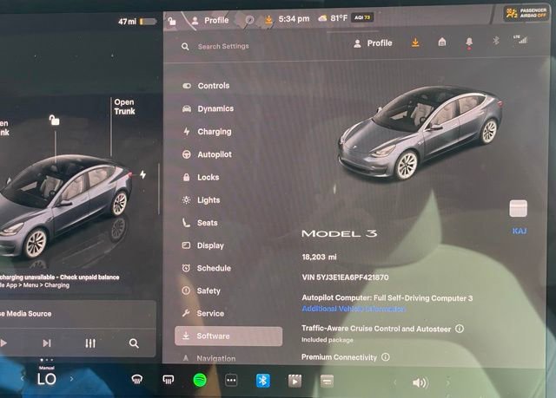
Task: Open notifications bell icon
Action: 469,42
